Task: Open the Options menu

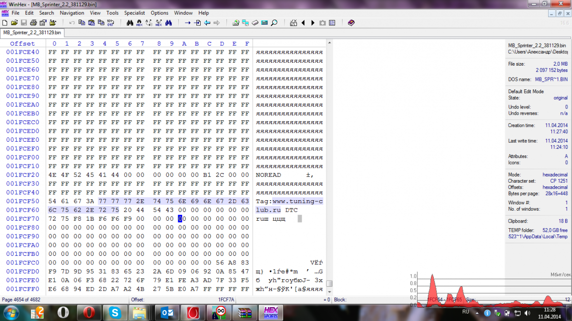Action: (160, 13)
